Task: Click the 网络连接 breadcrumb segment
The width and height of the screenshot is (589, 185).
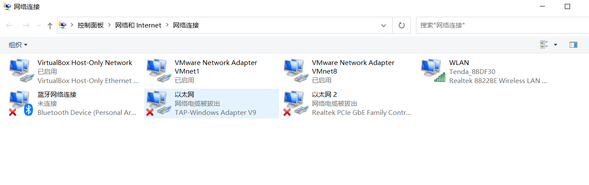Action: click(186, 25)
